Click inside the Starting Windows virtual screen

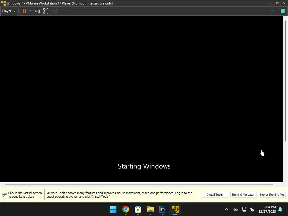pos(141,99)
